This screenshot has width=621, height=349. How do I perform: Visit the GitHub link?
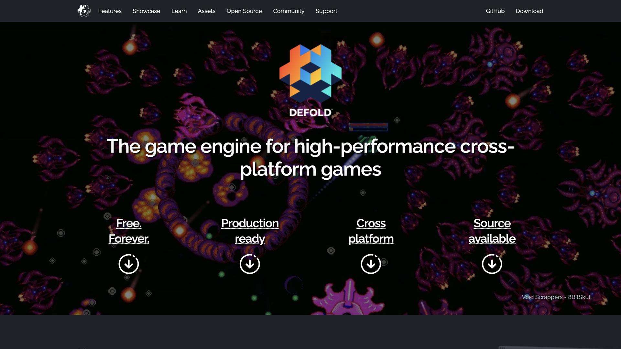point(495,11)
